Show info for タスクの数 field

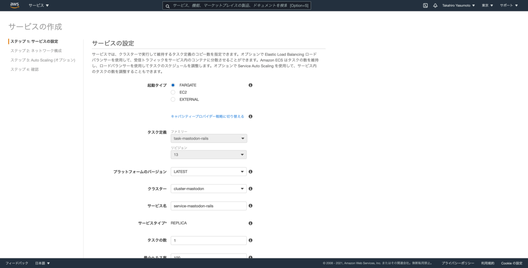pos(250,240)
